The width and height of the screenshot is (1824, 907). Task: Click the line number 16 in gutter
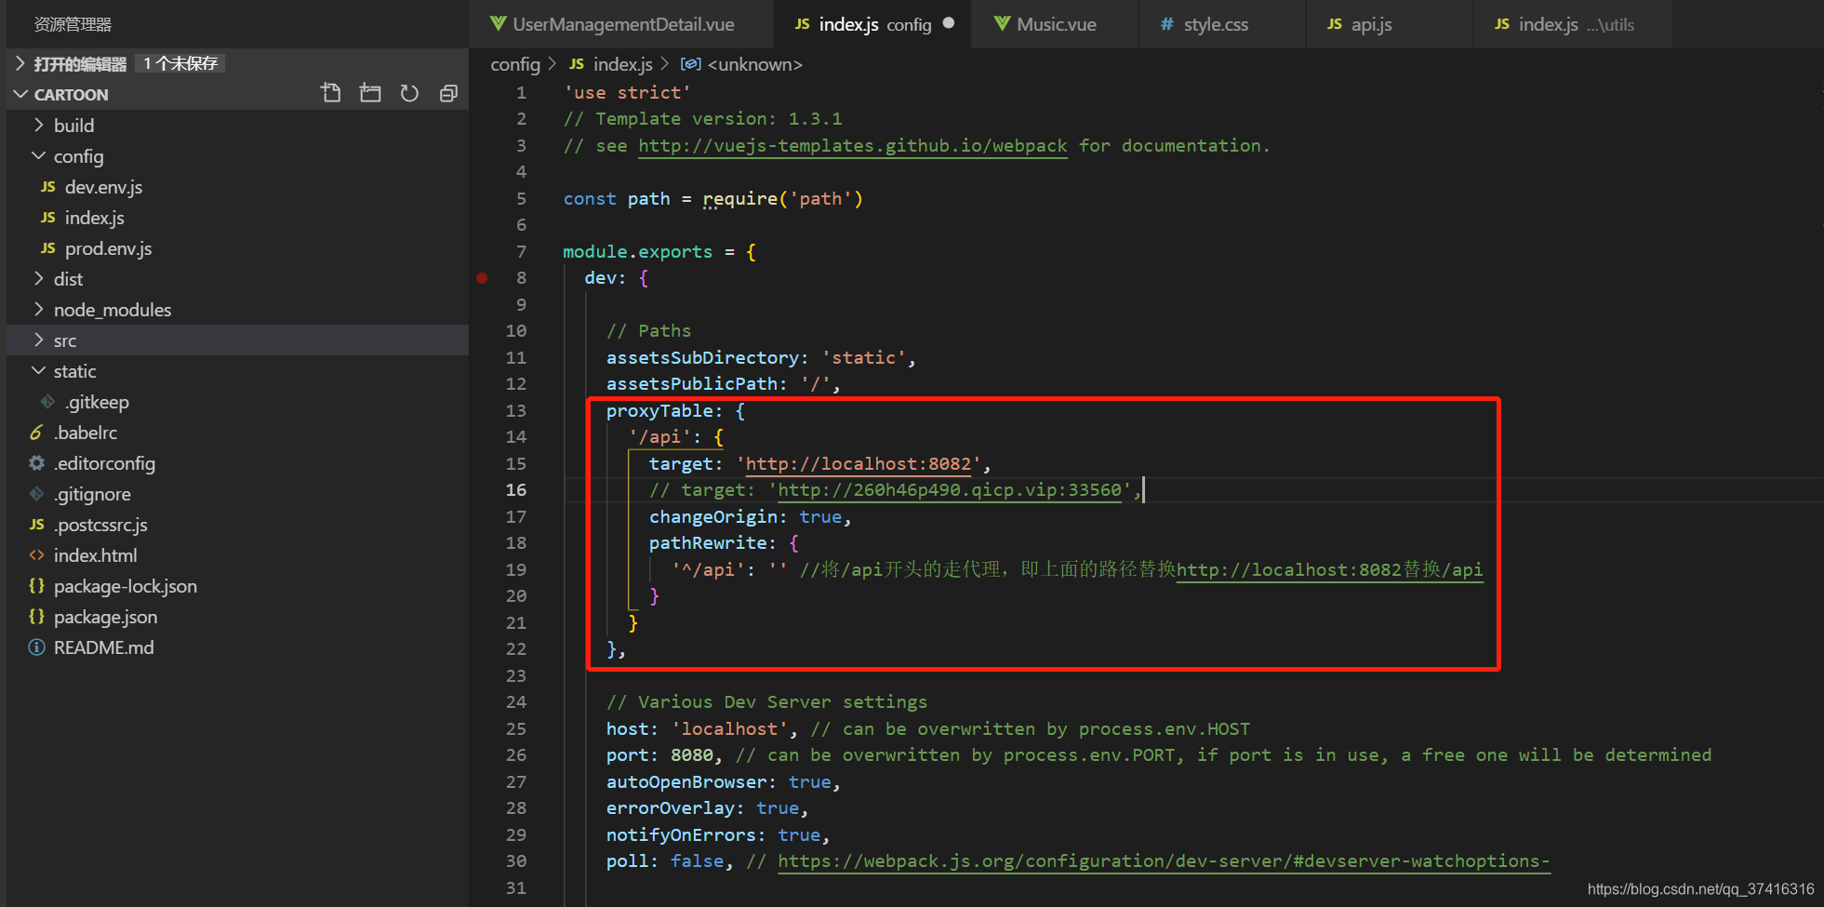pos(516,490)
